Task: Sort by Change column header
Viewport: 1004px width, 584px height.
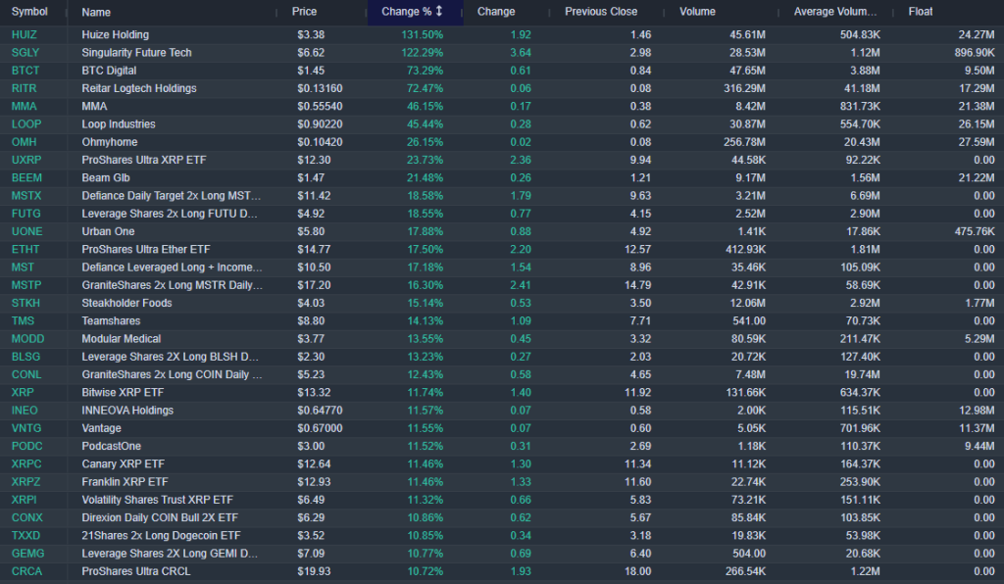Action: click(x=495, y=12)
